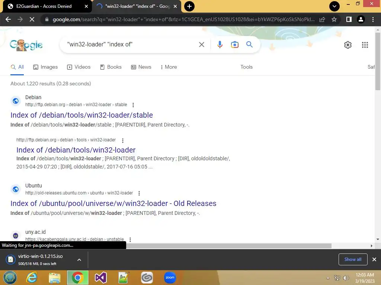Switch to Books results
This screenshot has width=381, height=285.
tap(111, 67)
